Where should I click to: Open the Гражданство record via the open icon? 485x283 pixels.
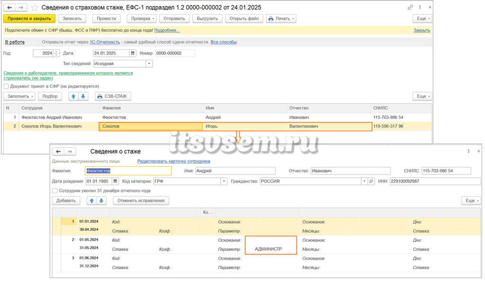[371, 181]
